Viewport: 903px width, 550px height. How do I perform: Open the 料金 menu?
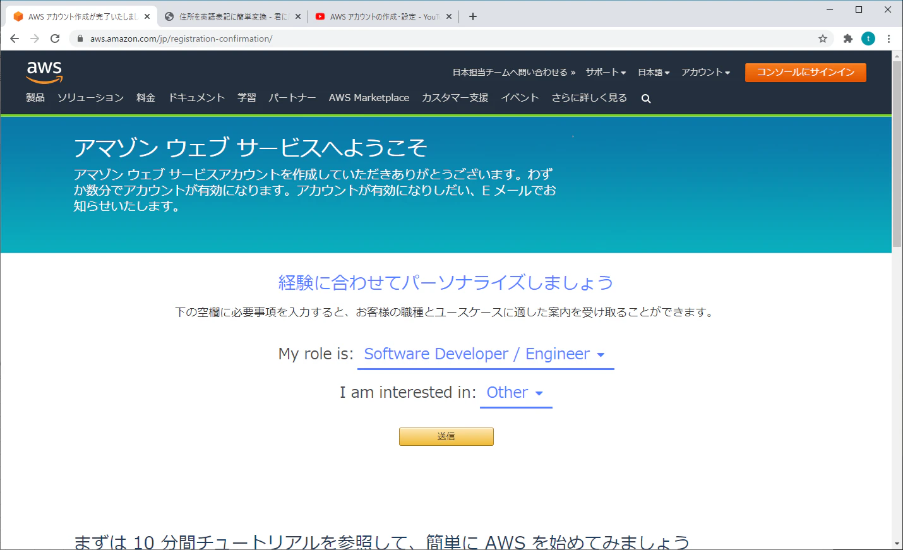click(146, 97)
